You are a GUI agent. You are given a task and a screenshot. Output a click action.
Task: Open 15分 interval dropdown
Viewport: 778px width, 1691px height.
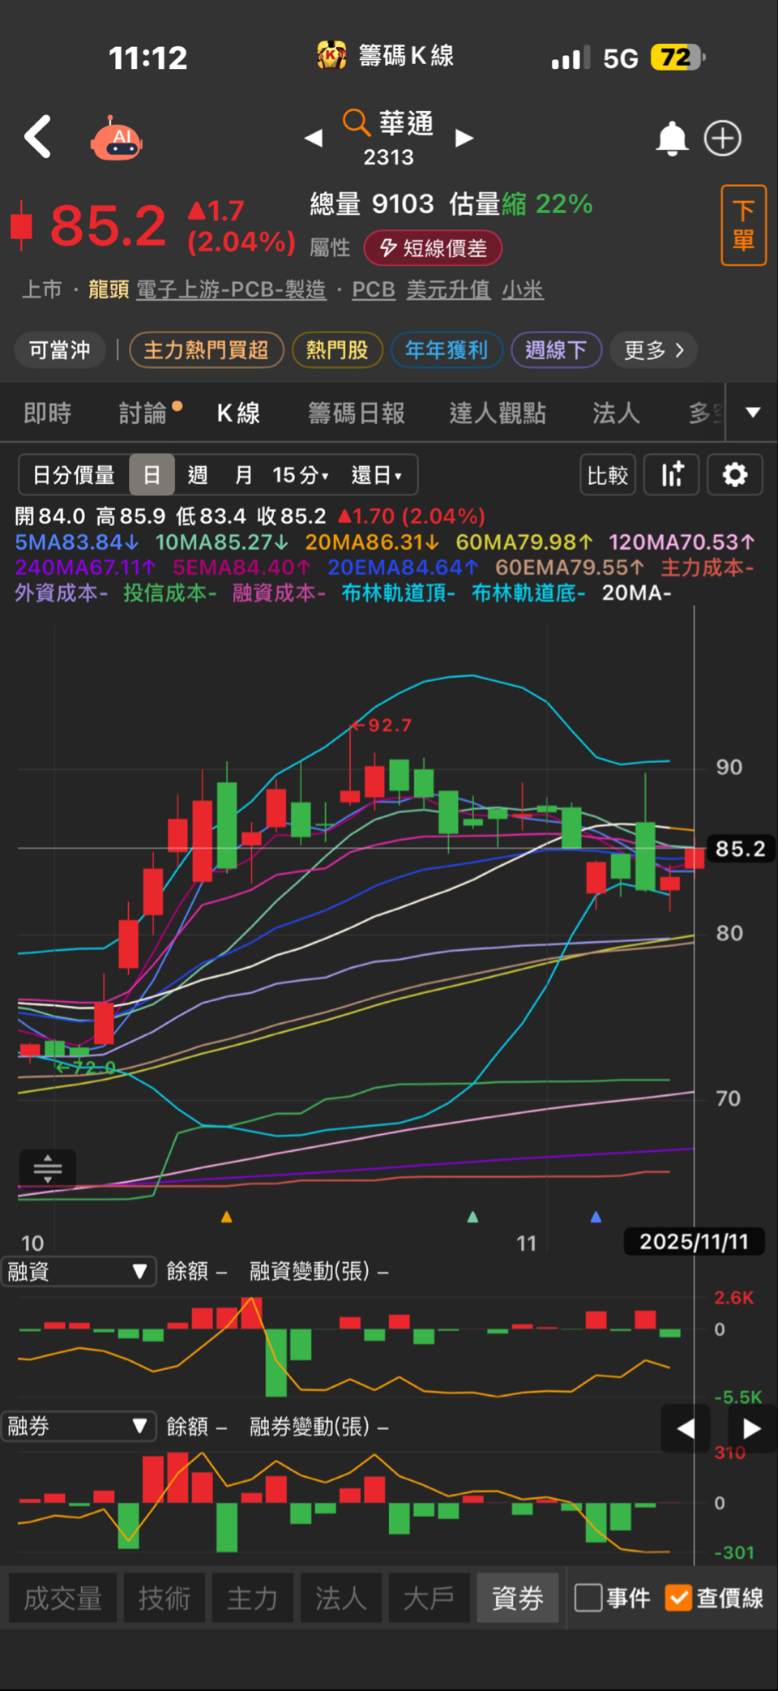(x=301, y=475)
